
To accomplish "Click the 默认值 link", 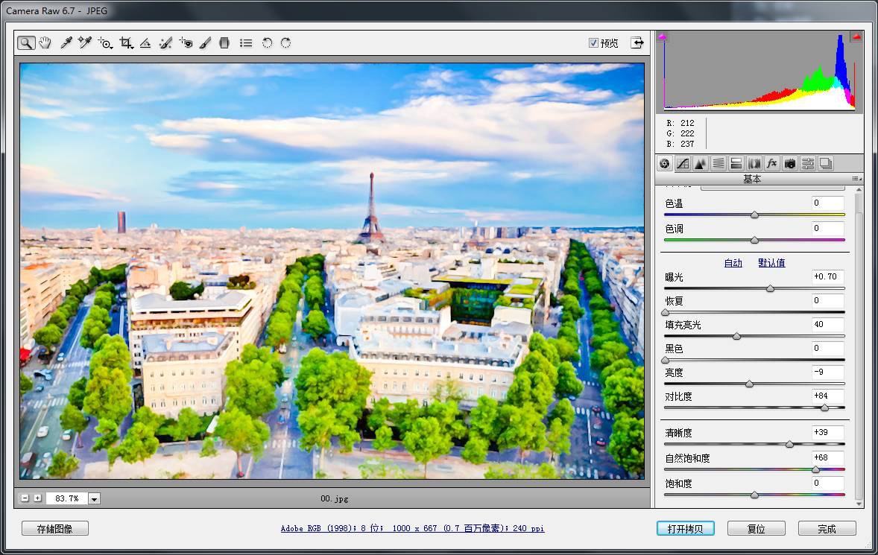I will [x=771, y=263].
